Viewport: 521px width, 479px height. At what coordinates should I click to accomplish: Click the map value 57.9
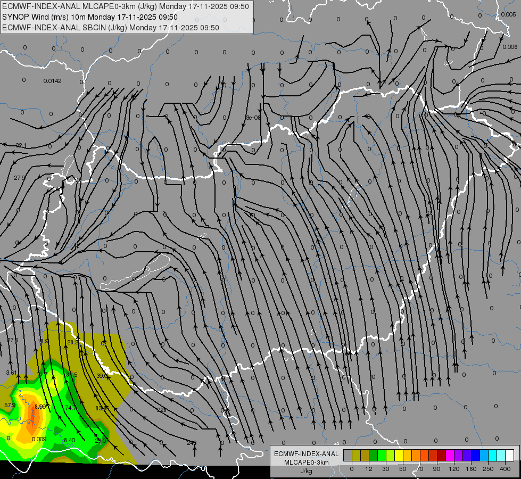10,405
